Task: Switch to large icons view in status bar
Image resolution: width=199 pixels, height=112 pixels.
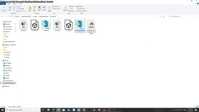Action: point(197,107)
